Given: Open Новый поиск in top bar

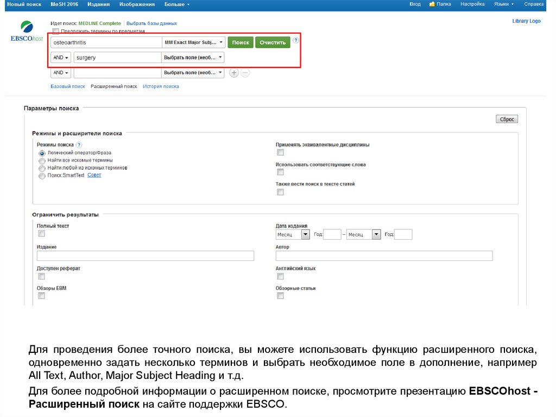Looking at the screenshot, I should (x=24, y=4).
